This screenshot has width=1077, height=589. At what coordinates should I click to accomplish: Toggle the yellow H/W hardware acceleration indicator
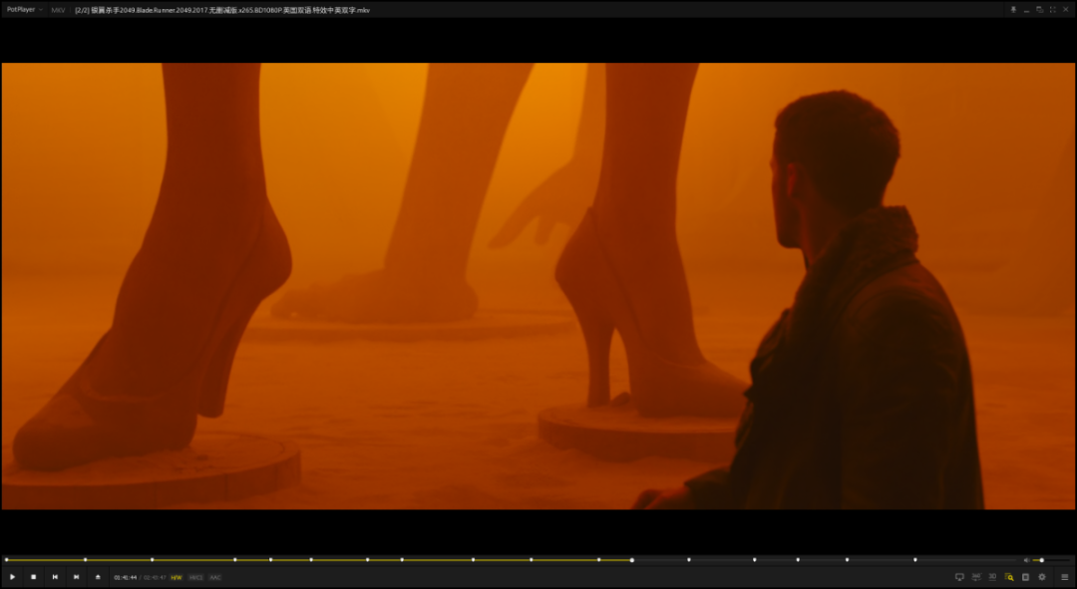[177, 577]
